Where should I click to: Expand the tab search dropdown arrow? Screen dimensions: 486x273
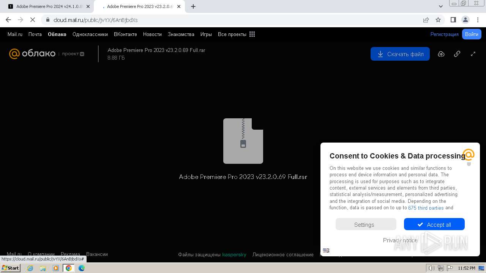(x=441, y=6)
